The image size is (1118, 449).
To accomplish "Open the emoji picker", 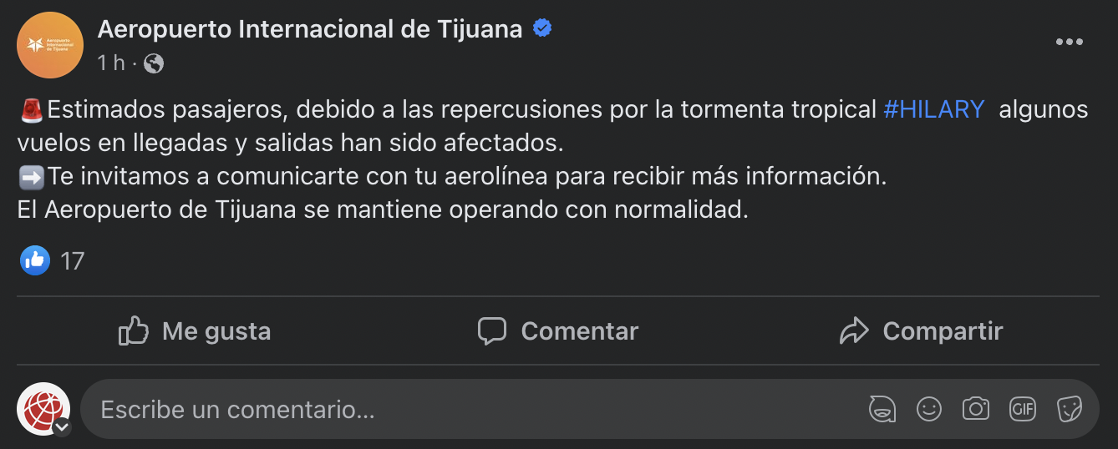I will pyautogui.click(x=929, y=409).
